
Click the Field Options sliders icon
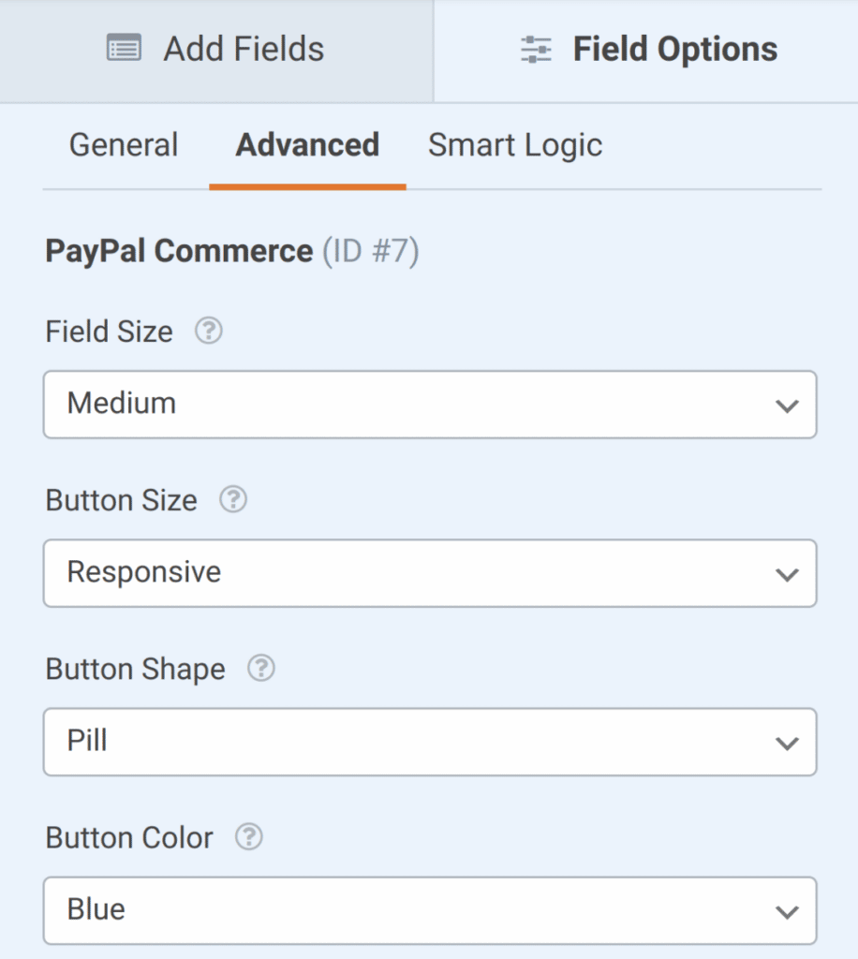534,48
